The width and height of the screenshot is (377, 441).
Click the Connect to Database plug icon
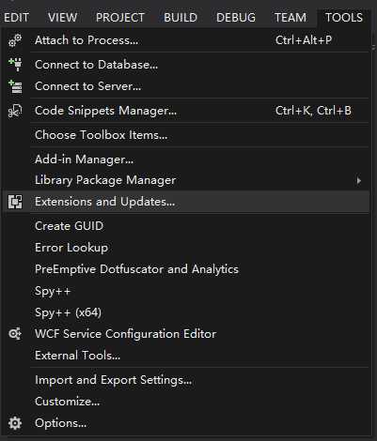click(x=15, y=65)
